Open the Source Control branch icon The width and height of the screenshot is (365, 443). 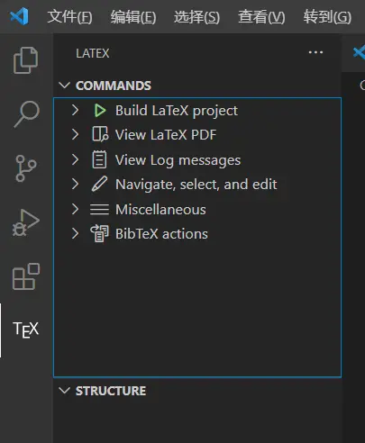[x=26, y=168]
